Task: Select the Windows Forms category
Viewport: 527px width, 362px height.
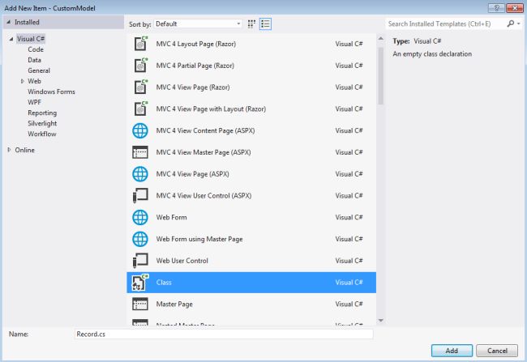Action: pos(51,92)
